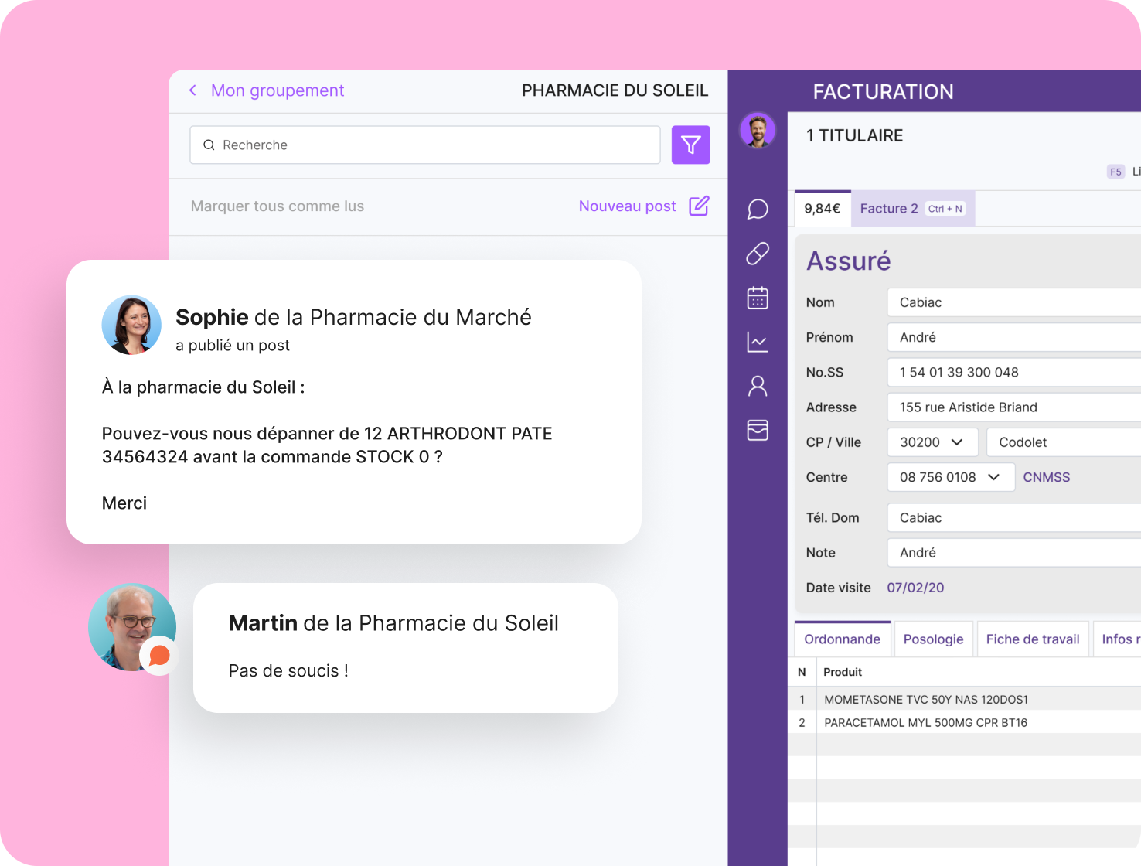Select the PARACETAMOL MYL 500MG product row
Image resolution: width=1141 pixels, height=866 pixels.
(925, 722)
